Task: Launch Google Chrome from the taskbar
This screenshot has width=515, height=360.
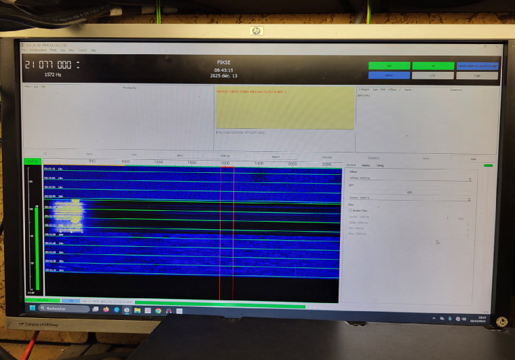Action: pyautogui.click(x=158, y=310)
